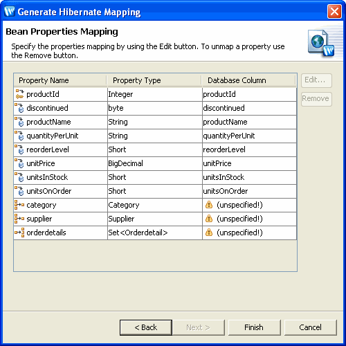Cancel the Generate Hibernate Mapping dialog

pyautogui.click(x=311, y=327)
